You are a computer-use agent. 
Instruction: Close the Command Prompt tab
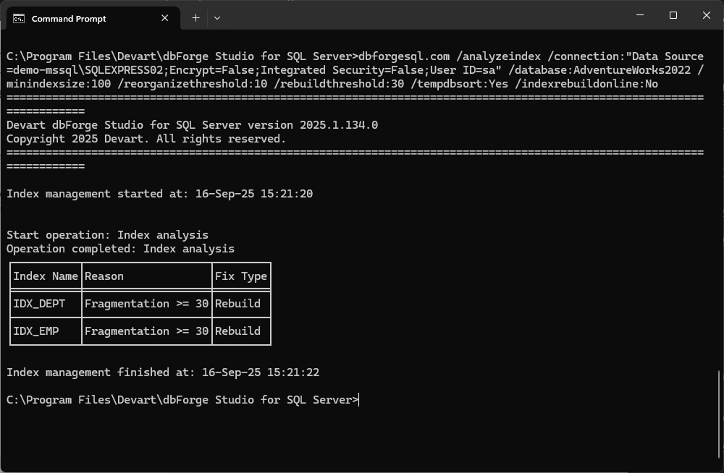(164, 18)
